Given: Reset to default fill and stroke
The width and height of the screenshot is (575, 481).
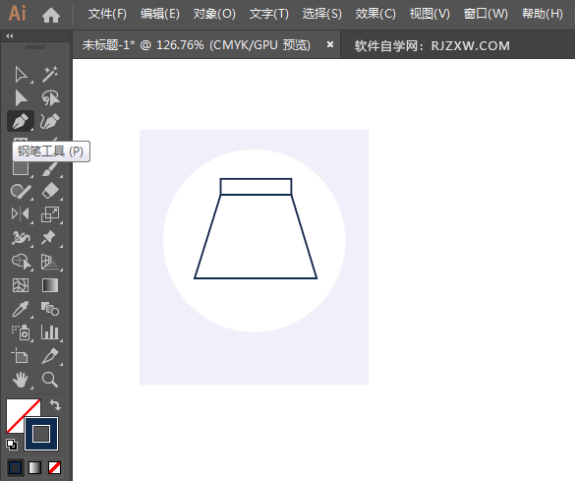Looking at the screenshot, I should coord(12,445).
